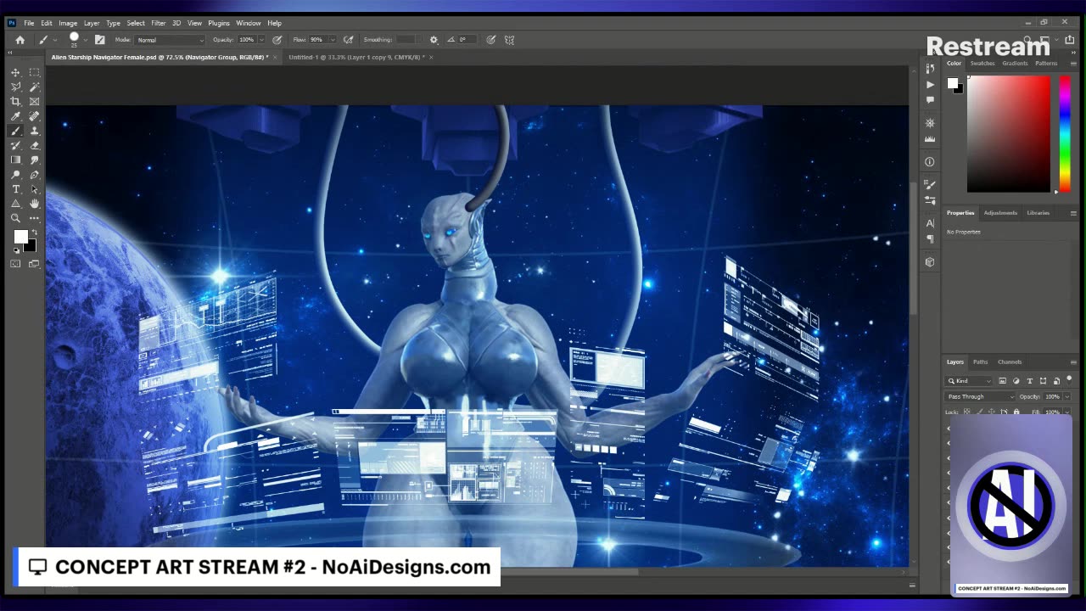
Task: Pick a color in the red color field
Action: (1008, 134)
